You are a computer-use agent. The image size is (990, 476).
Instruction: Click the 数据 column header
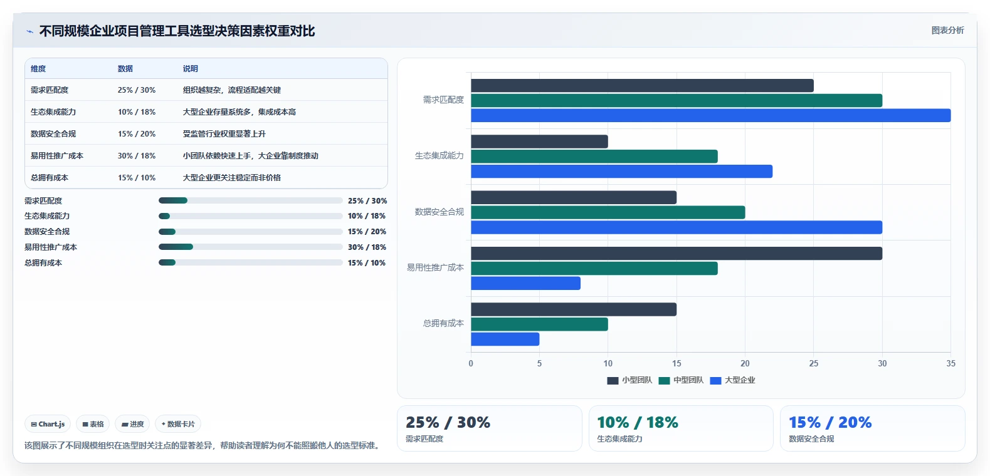coord(125,69)
